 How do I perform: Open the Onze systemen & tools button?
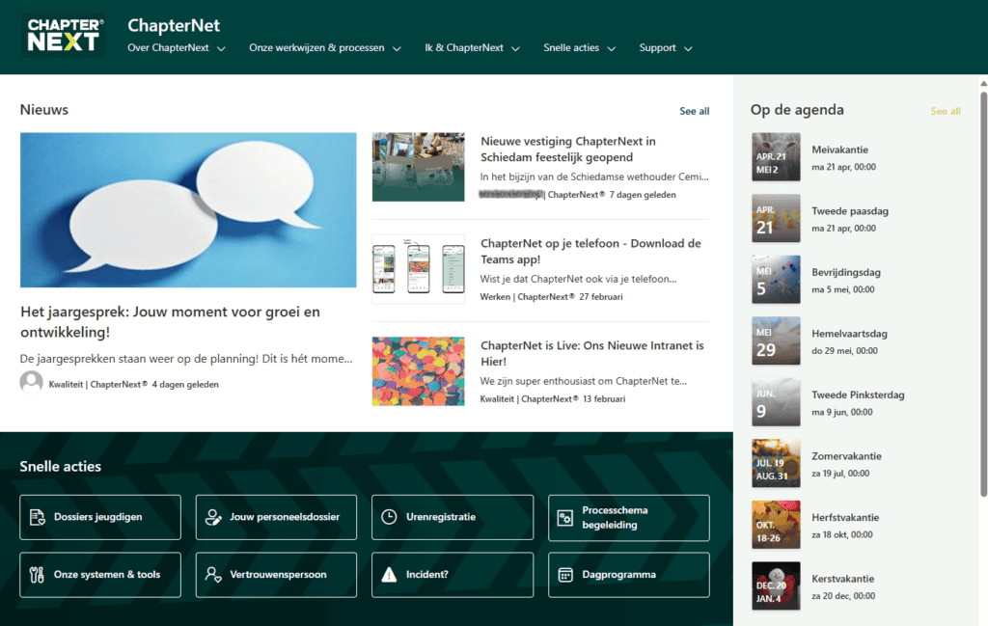pyautogui.click(x=100, y=574)
